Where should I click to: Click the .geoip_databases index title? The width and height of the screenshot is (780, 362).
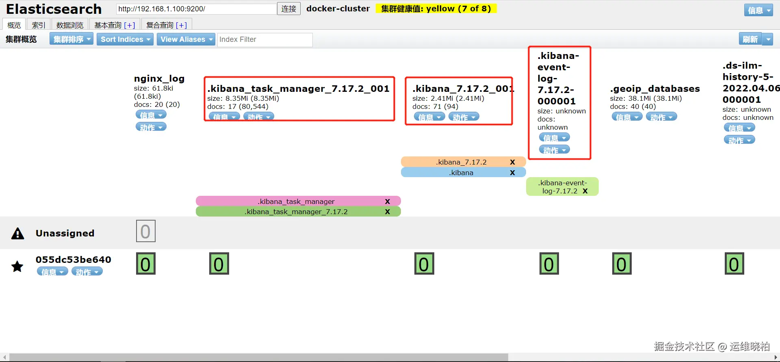pyautogui.click(x=655, y=89)
